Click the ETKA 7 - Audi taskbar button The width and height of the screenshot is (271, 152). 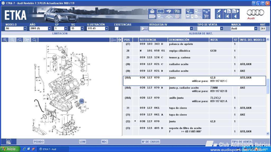click(x=53, y=149)
